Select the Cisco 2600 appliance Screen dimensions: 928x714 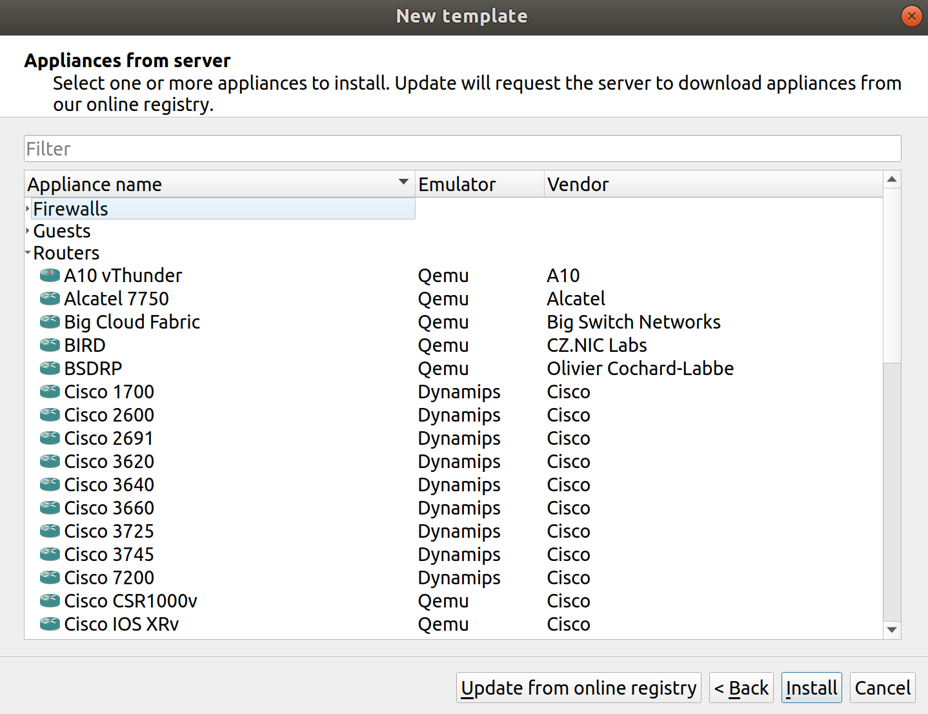point(108,414)
